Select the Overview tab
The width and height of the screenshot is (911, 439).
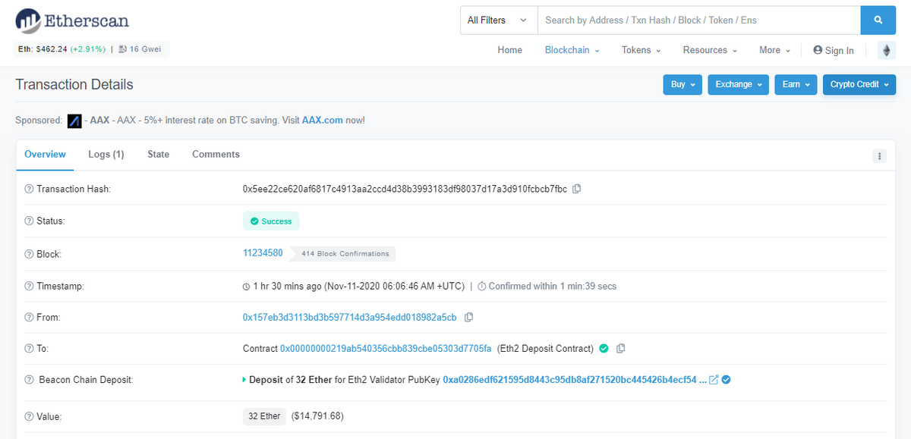tap(45, 154)
